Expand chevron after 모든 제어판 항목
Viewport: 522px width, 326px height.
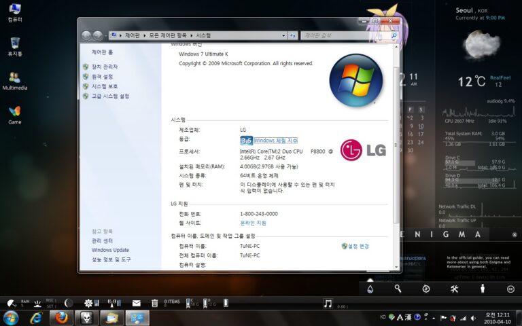tap(192, 35)
